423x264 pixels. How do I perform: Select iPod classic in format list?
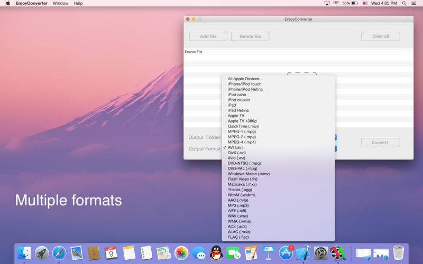278,100
